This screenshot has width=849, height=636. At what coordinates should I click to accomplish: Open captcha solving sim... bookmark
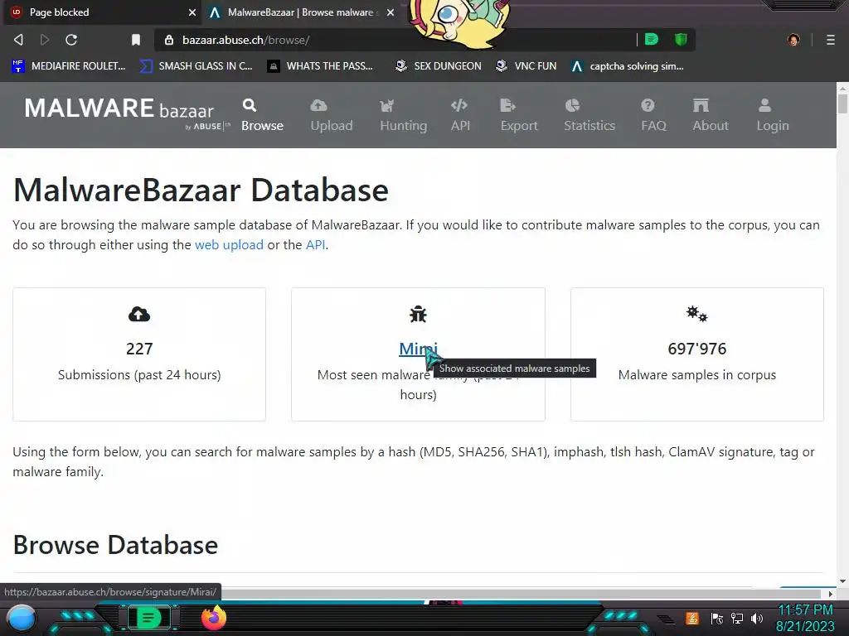[x=627, y=66]
